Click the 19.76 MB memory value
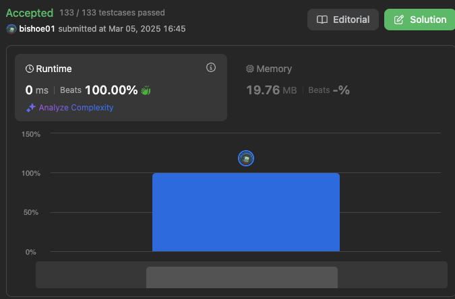Viewport: 455px width, 299px height. [272, 90]
